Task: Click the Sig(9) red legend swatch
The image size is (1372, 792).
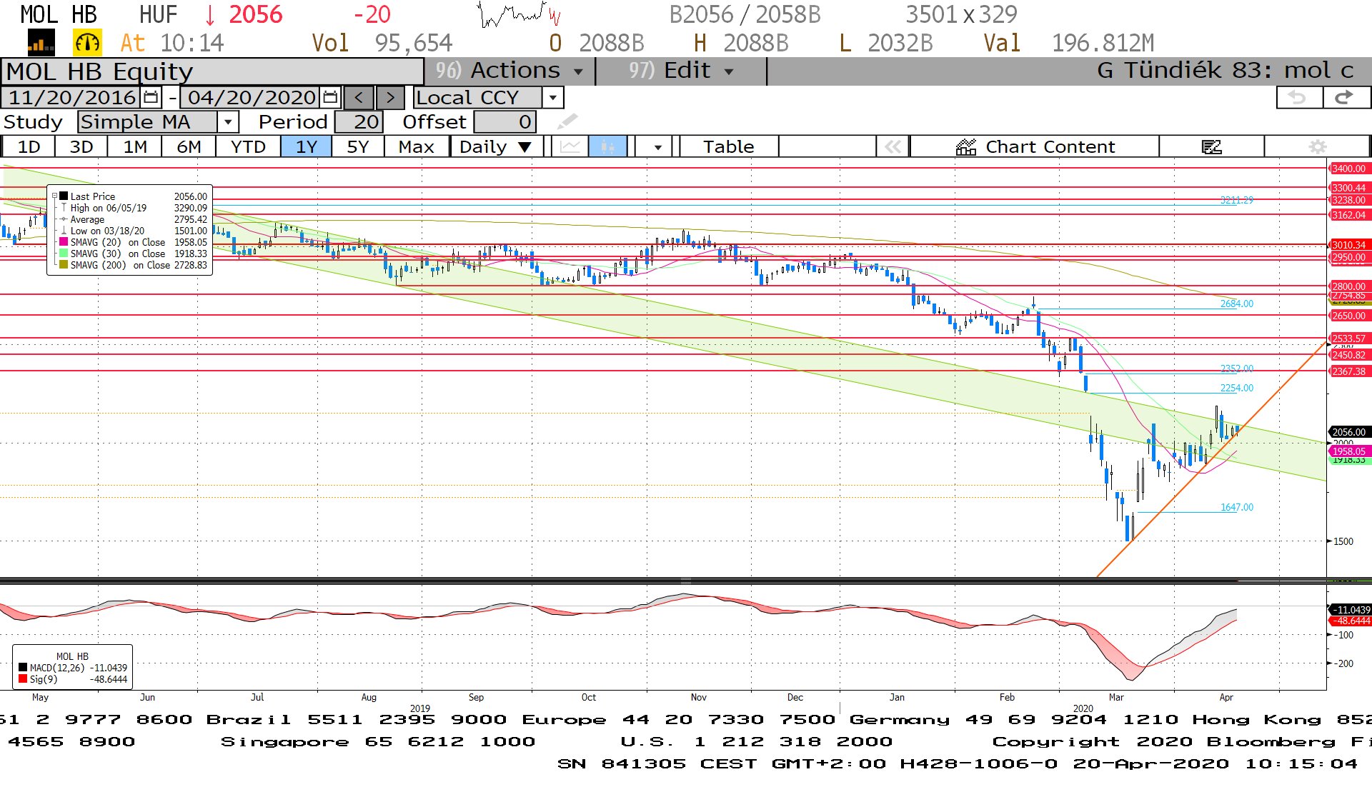Action: pos(23,679)
